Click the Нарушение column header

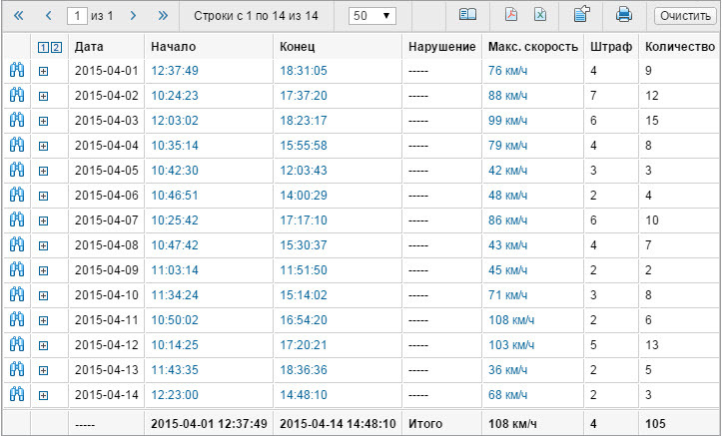(x=442, y=47)
